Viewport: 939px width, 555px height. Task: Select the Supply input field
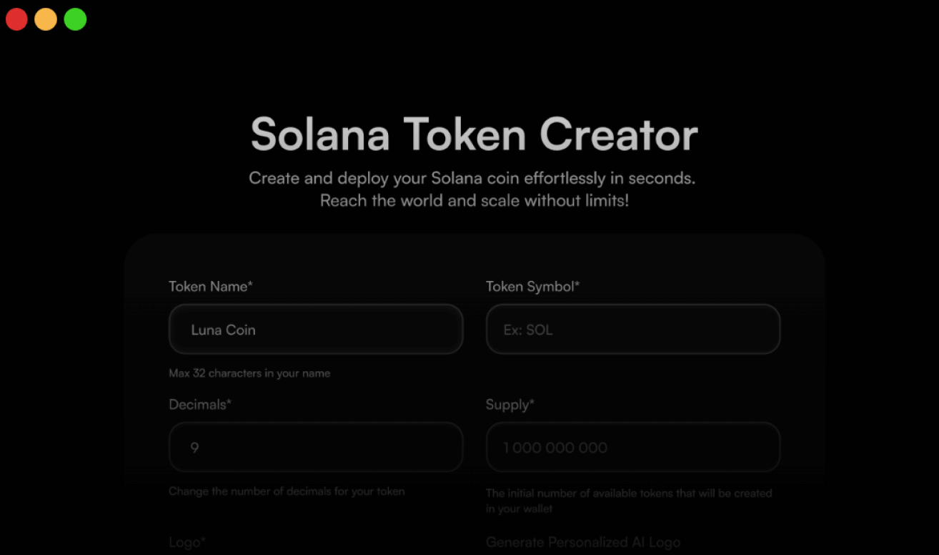(632, 448)
